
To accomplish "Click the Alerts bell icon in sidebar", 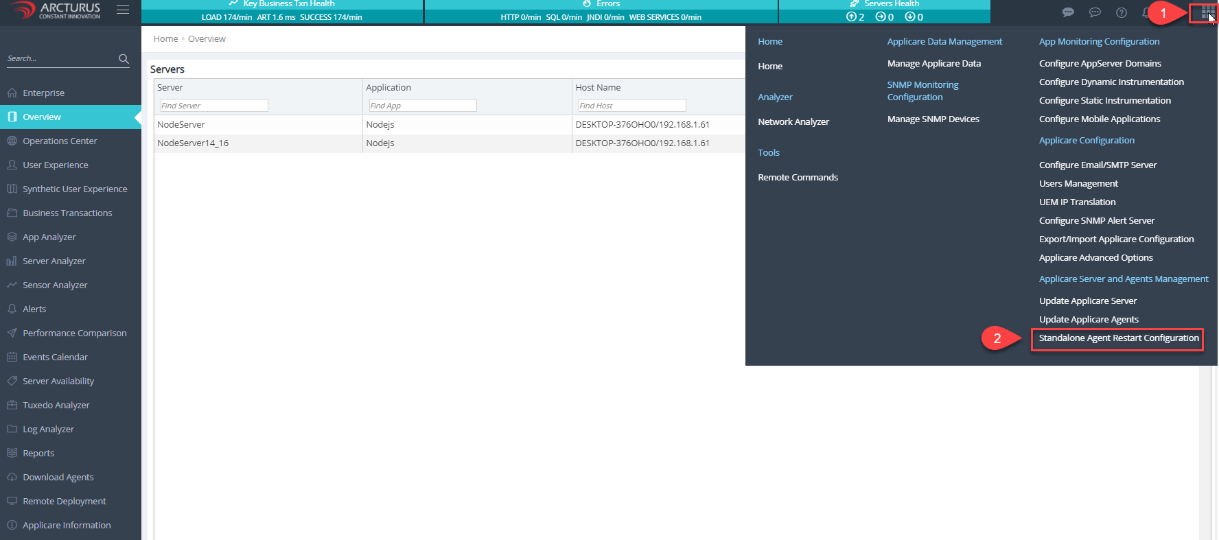I will click(x=12, y=309).
